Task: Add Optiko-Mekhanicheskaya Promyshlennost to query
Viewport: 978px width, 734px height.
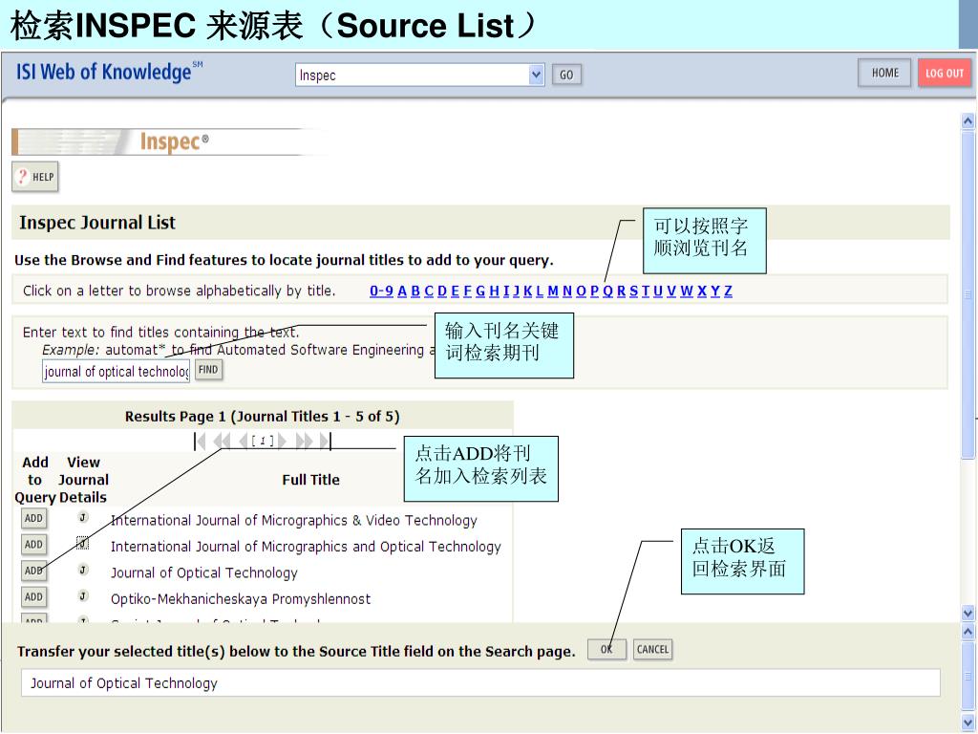Action: [x=33, y=596]
